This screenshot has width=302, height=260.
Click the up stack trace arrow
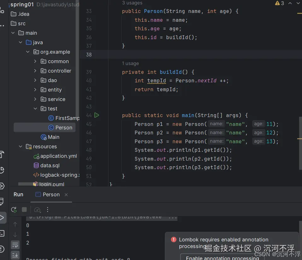click(15, 224)
